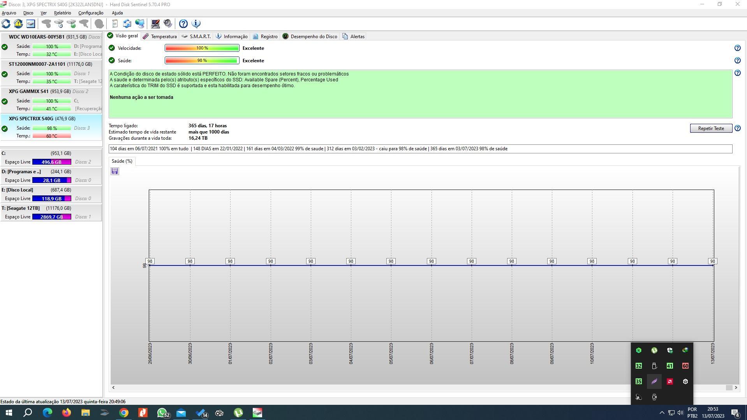Click the Windows Security shield tray icon

669,350
